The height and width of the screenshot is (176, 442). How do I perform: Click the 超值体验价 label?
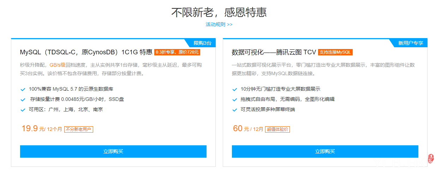(277, 129)
